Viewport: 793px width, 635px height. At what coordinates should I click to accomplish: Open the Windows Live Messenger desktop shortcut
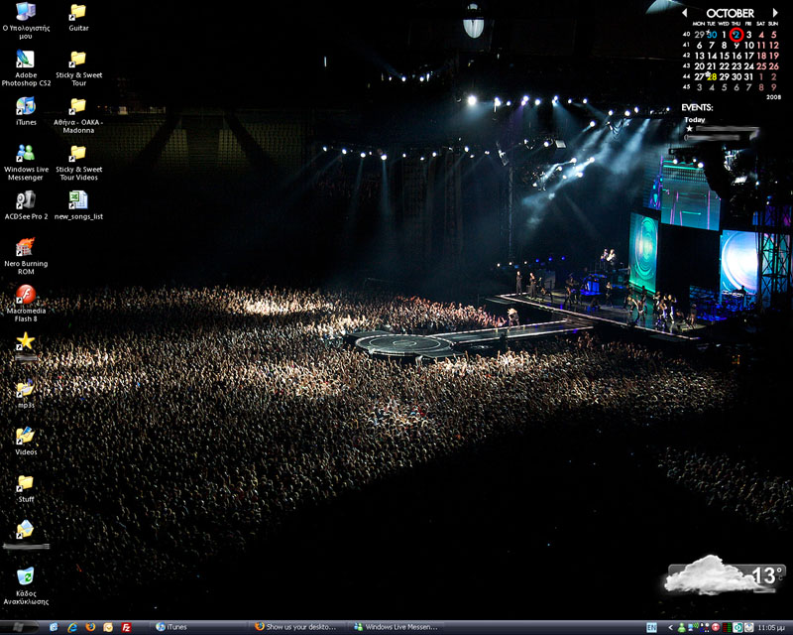tap(26, 154)
